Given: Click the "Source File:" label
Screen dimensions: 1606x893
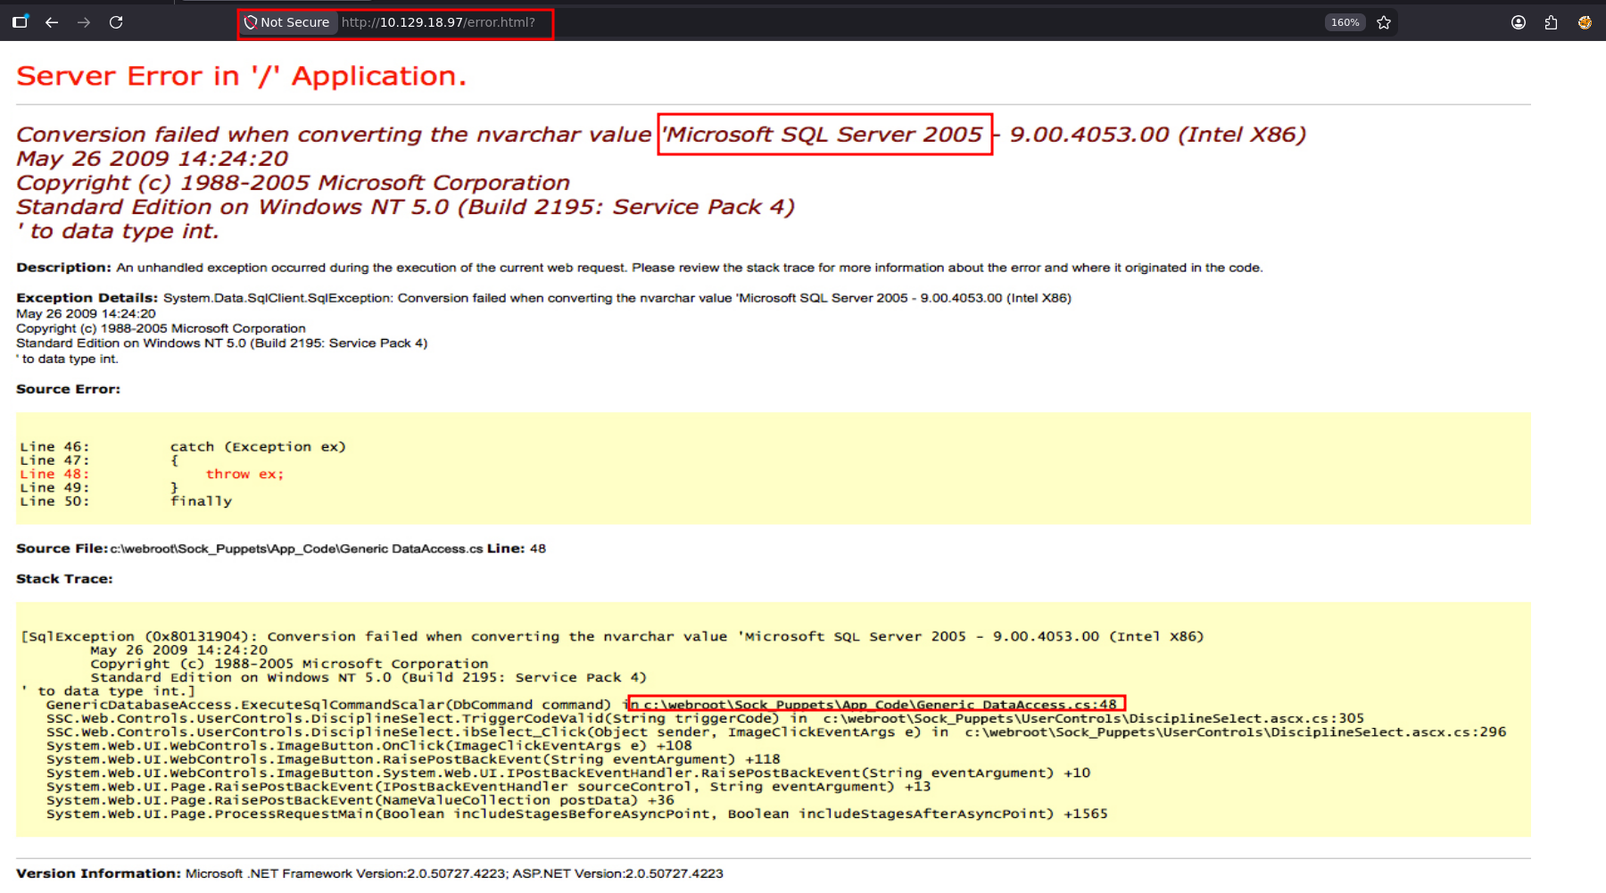Looking at the screenshot, I should (x=62, y=549).
